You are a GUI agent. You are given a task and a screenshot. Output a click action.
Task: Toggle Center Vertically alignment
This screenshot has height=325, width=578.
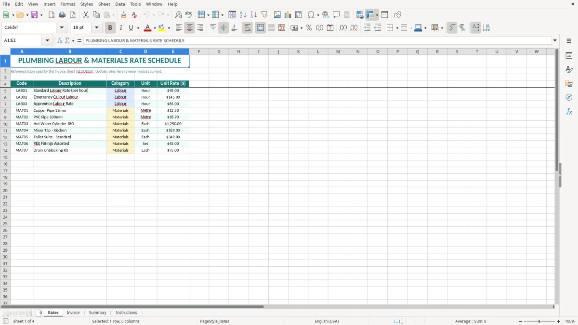[x=223, y=28]
